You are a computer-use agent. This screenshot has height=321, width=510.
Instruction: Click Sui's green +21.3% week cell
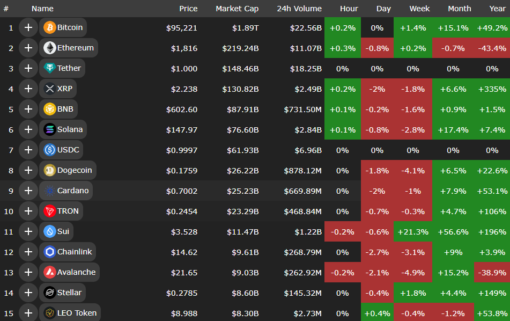tap(412, 231)
